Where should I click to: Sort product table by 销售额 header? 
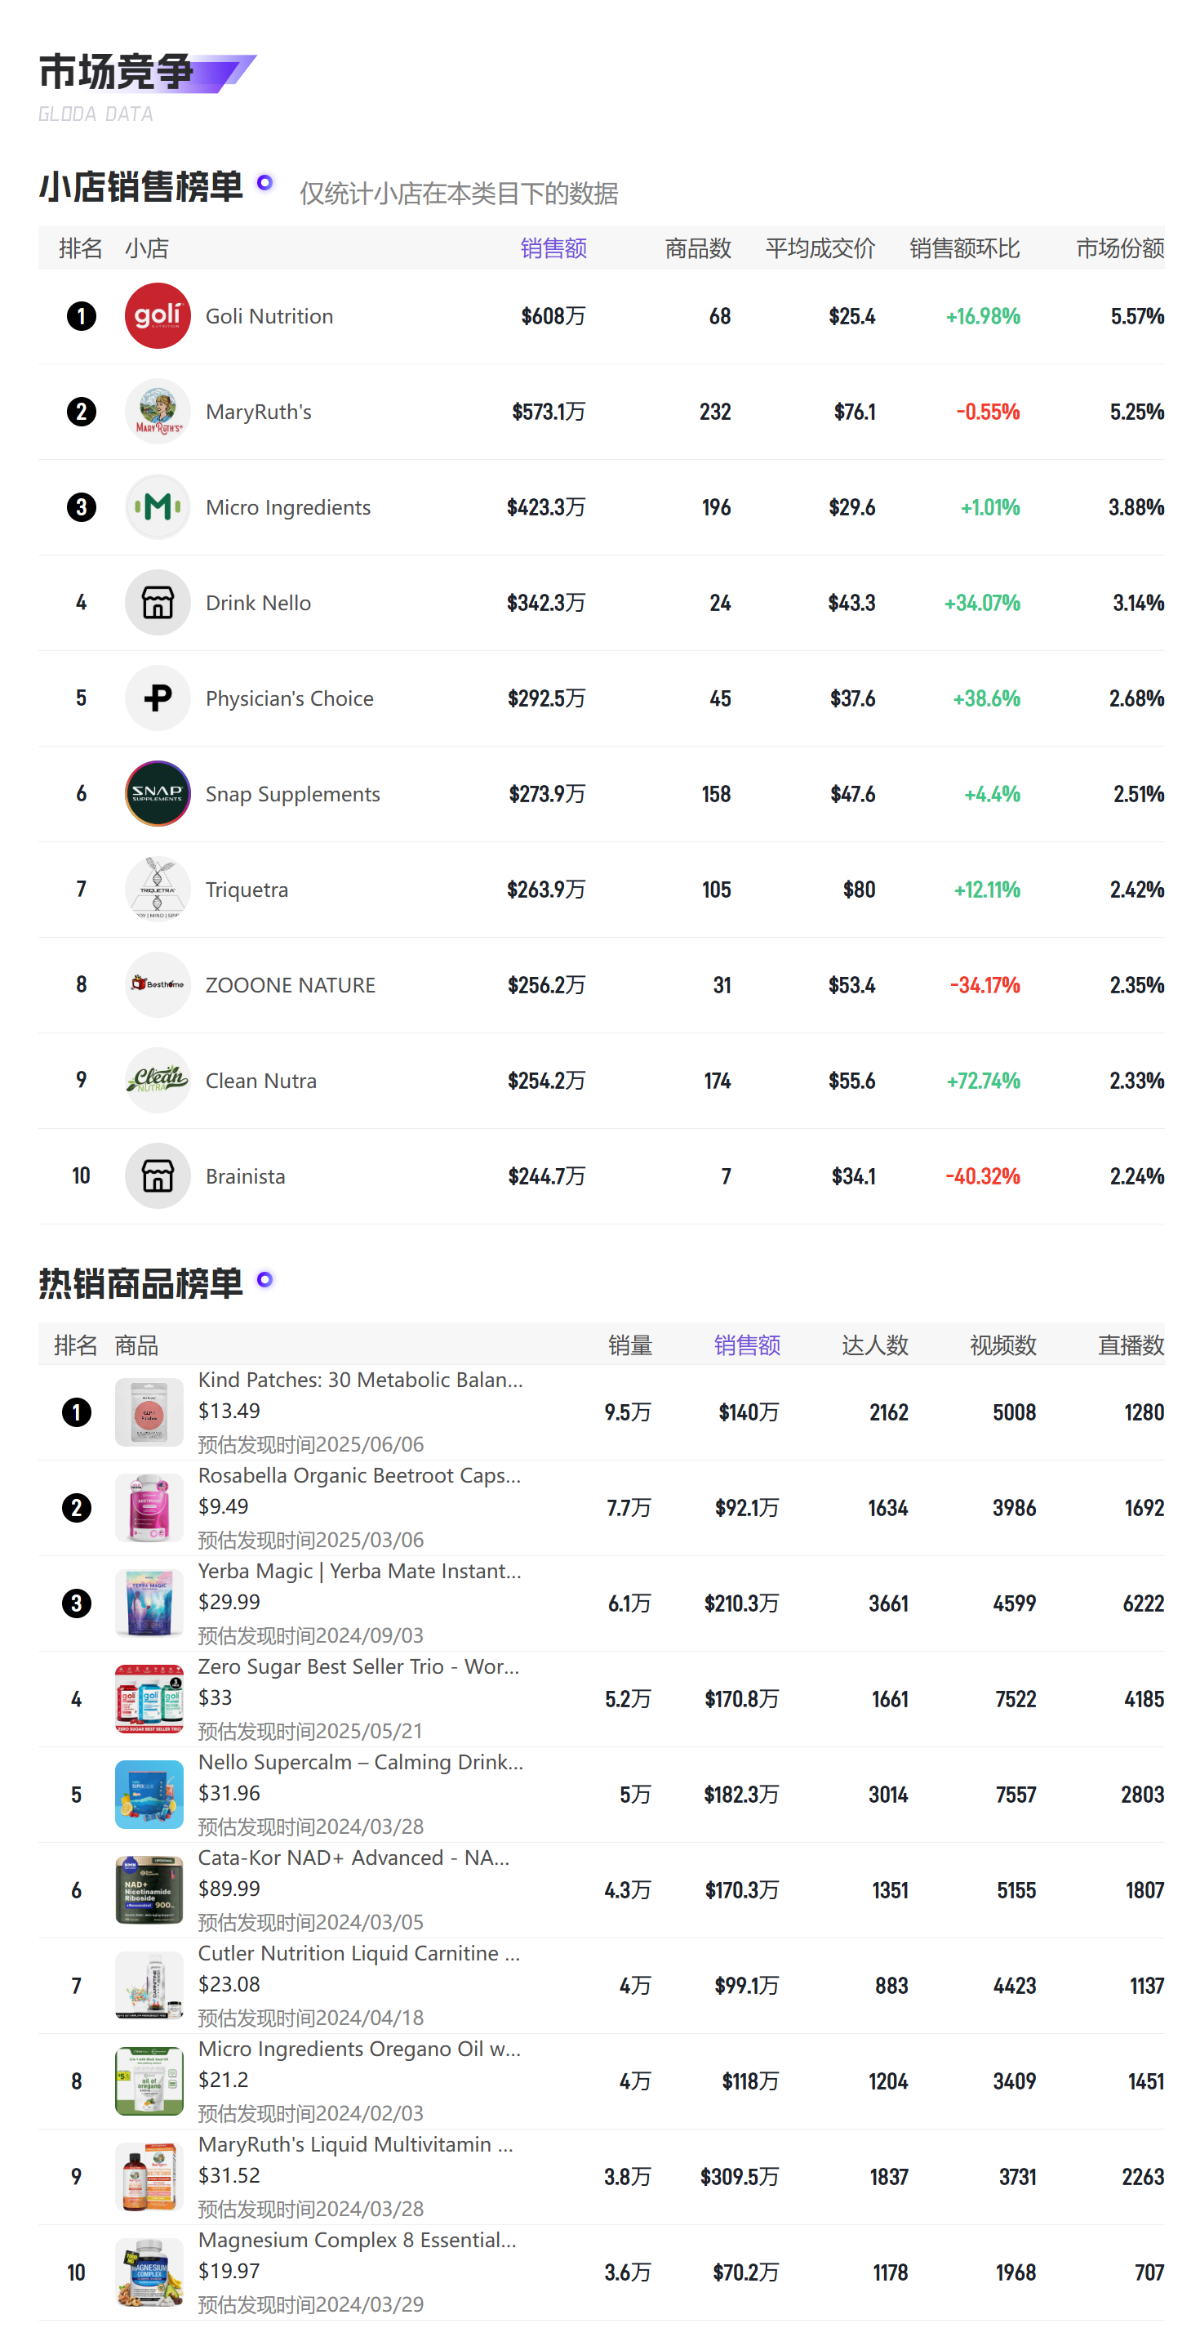pyautogui.click(x=747, y=1345)
